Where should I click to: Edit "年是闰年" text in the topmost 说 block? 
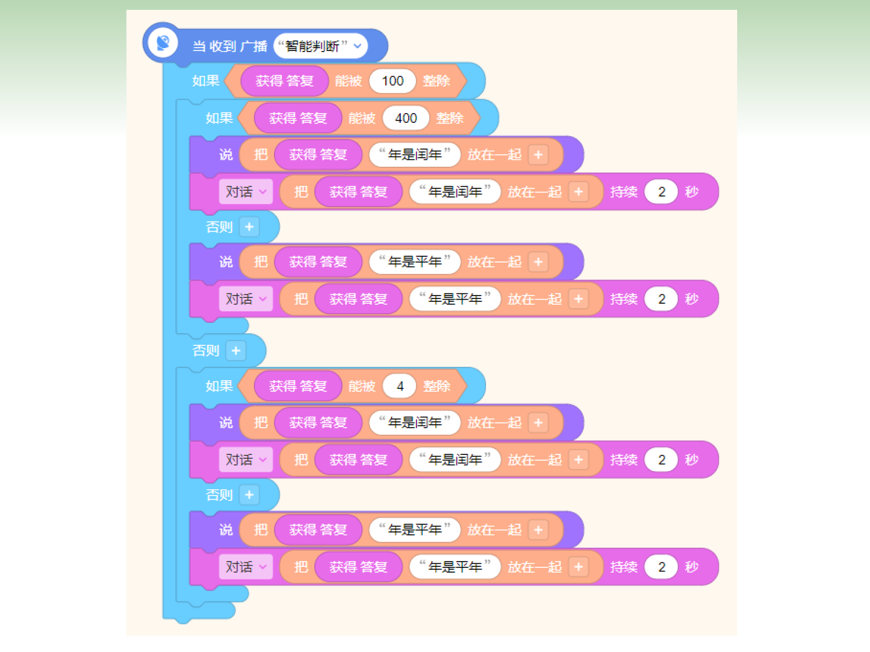click(415, 155)
